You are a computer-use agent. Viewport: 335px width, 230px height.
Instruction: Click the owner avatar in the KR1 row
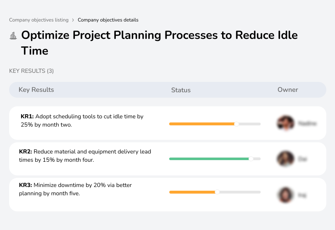click(286, 123)
